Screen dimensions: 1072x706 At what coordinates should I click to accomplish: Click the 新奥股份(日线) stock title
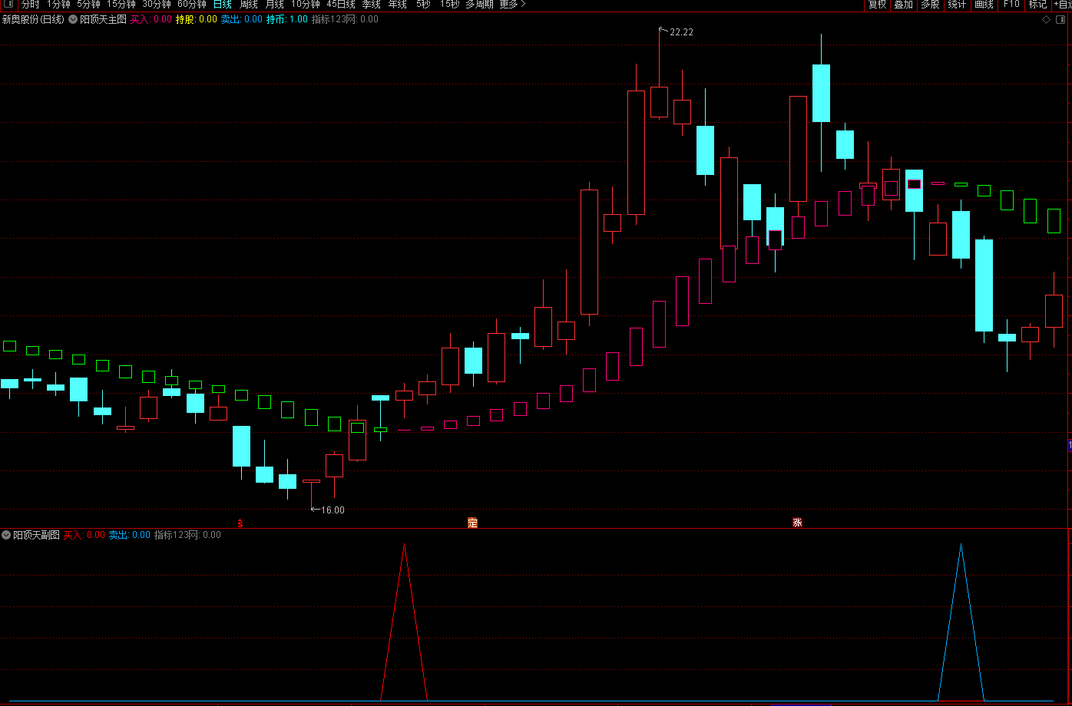pyautogui.click(x=33, y=20)
